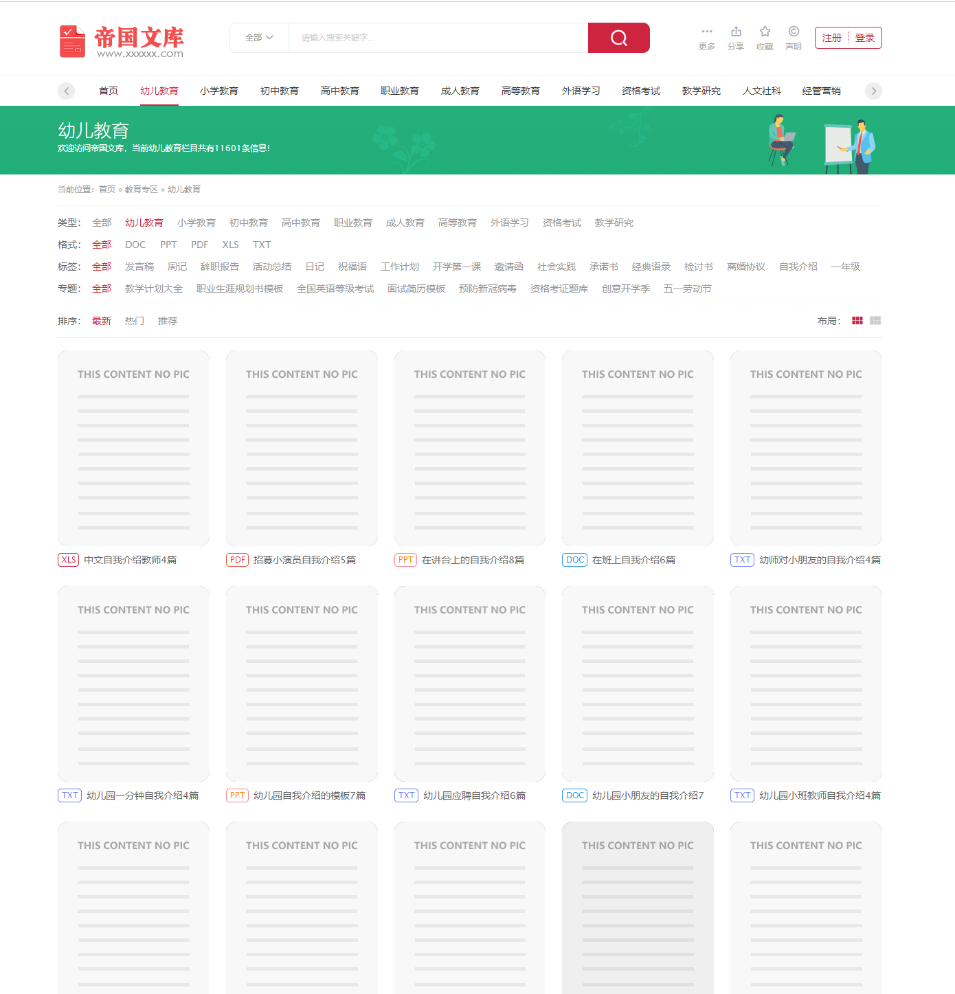The image size is (955, 994).
Task: Sort by 最新
Action: point(102,321)
